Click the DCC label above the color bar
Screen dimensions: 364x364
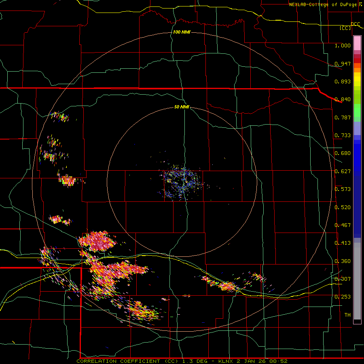click(x=355, y=24)
